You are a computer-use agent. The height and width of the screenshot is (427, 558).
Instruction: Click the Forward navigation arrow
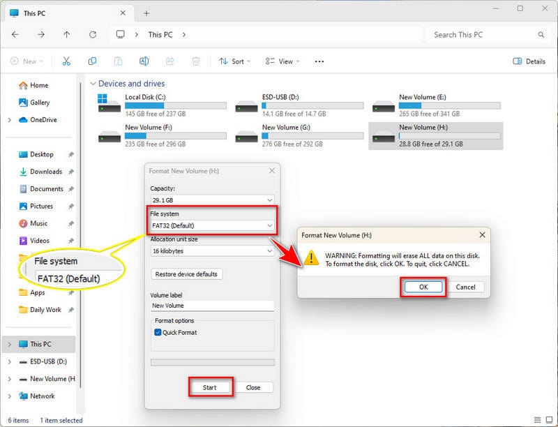pyautogui.click(x=41, y=34)
